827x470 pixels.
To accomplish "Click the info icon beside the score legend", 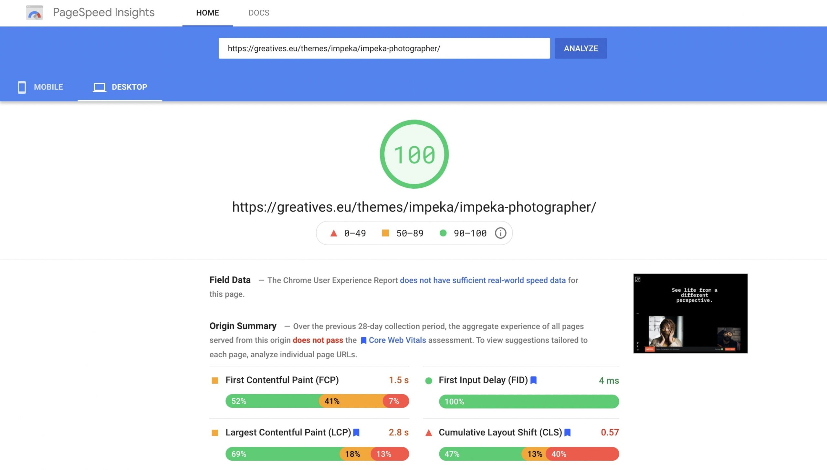I will click(x=500, y=233).
